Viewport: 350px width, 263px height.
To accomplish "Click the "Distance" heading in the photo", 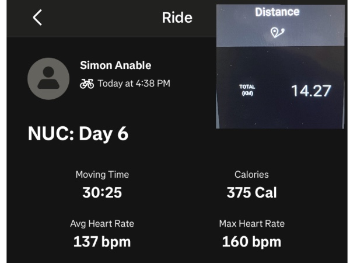I will pyautogui.click(x=277, y=12).
